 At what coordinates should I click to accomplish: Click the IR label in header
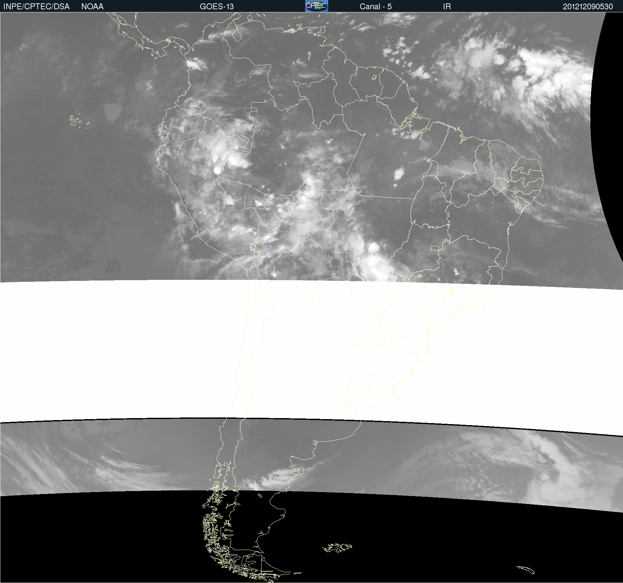pos(447,7)
